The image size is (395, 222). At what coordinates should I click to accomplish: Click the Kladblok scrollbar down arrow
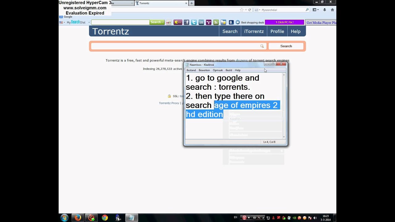pyautogui.click(x=284, y=137)
